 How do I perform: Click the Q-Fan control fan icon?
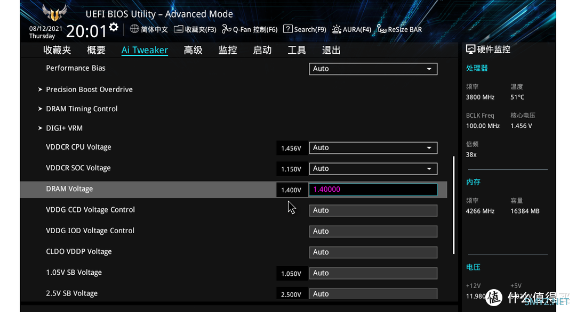click(226, 29)
